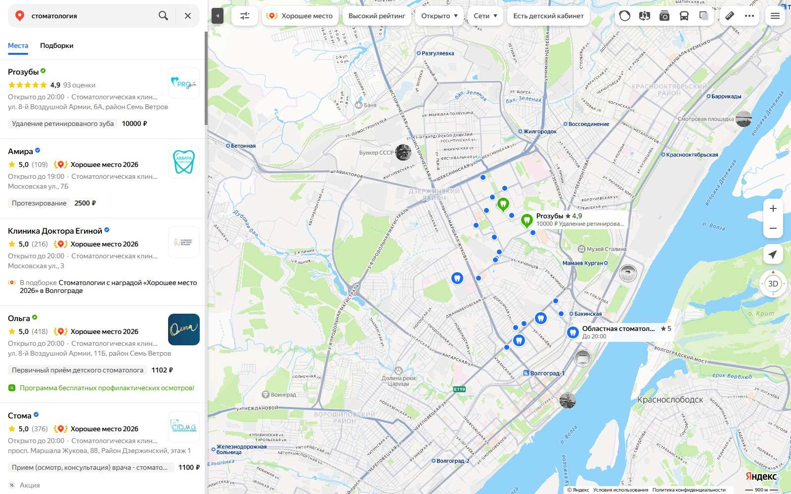Viewport: 791px width, 494px height.
Task: Click in the search field with "стоматология"
Action: pyautogui.click(x=91, y=16)
